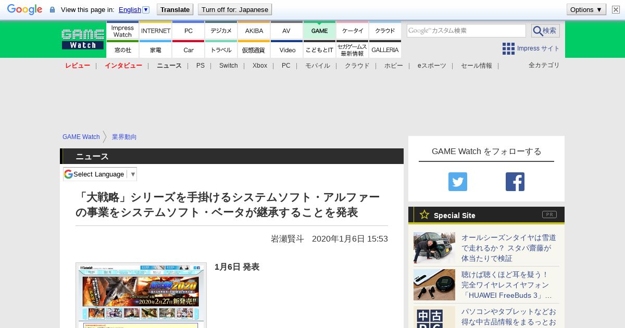Focus the Google custom search field
The image size is (625, 328).
(x=466, y=31)
